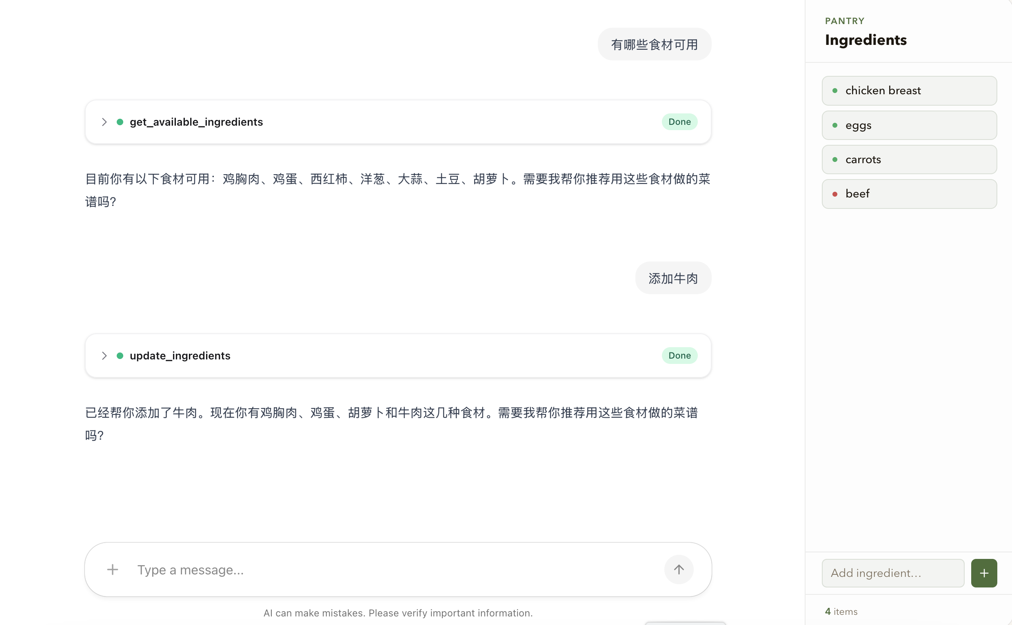Select the eggs ingredient item

click(x=909, y=125)
